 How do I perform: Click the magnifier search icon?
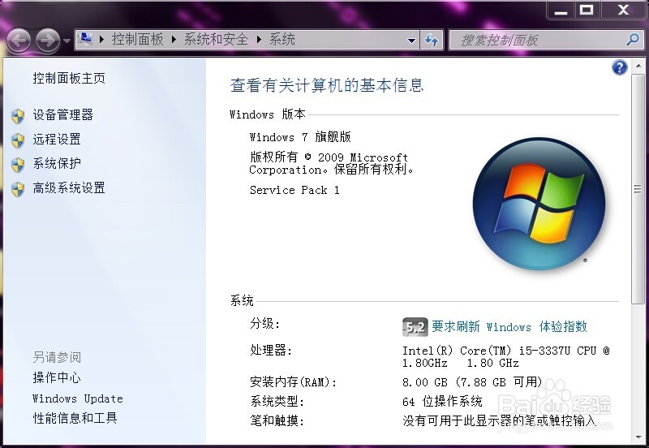(x=633, y=40)
